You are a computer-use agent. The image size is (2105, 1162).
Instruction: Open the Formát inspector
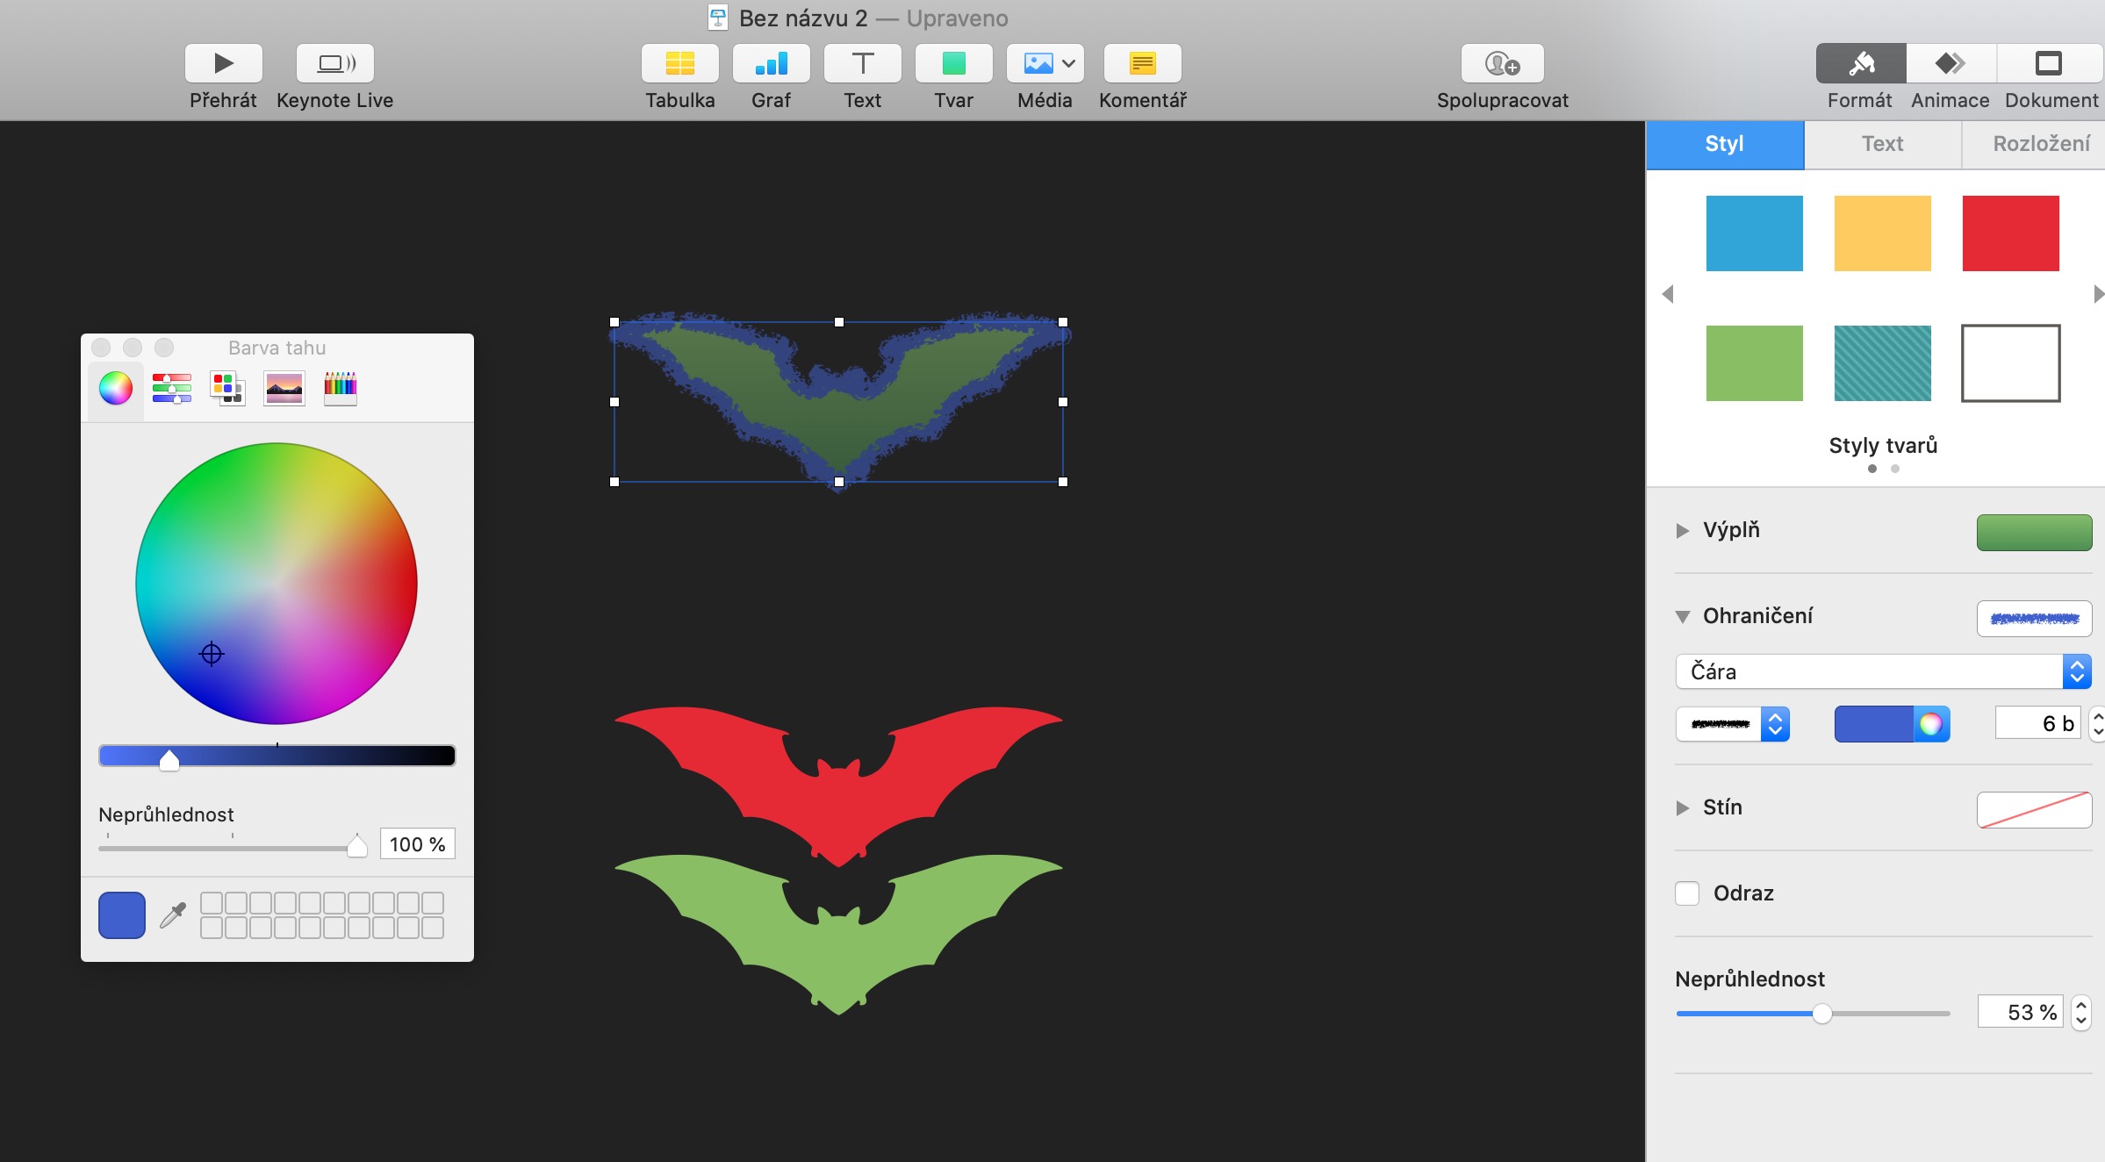click(x=1860, y=63)
